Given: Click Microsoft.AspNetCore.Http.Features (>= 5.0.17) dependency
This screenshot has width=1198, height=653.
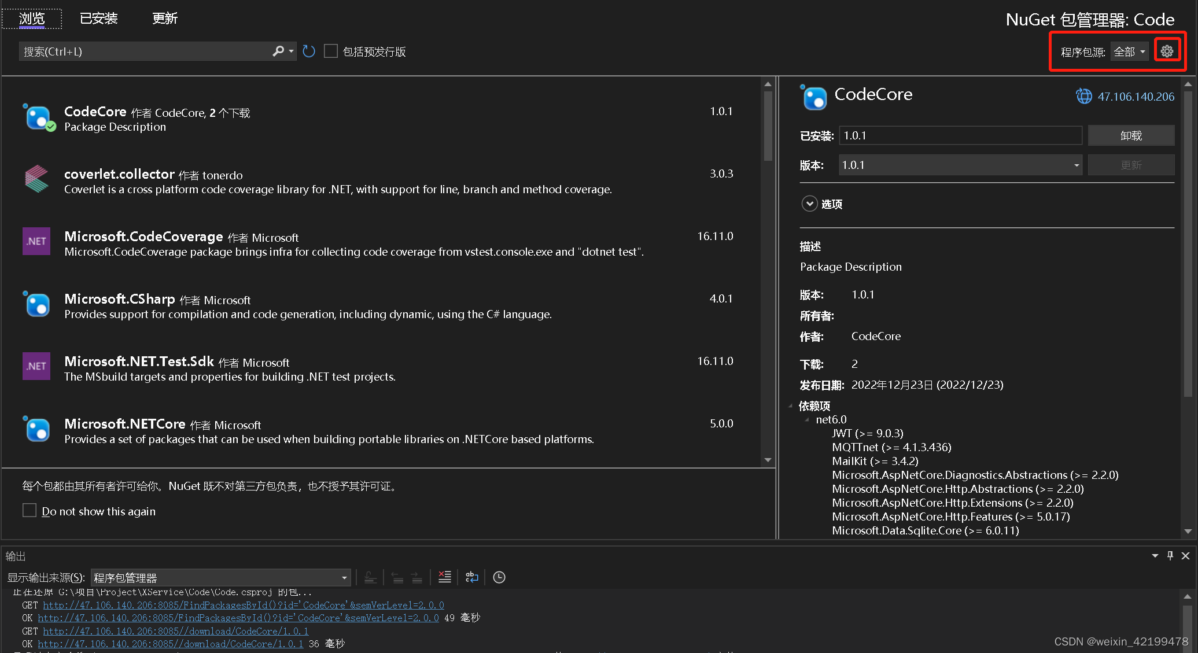Looking at the screenshot, I should pyautogui.click(x=951, y=517).
